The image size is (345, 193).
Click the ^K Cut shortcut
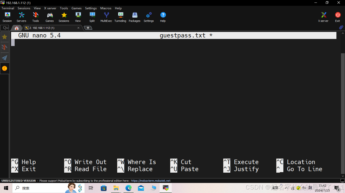(181, 162)
